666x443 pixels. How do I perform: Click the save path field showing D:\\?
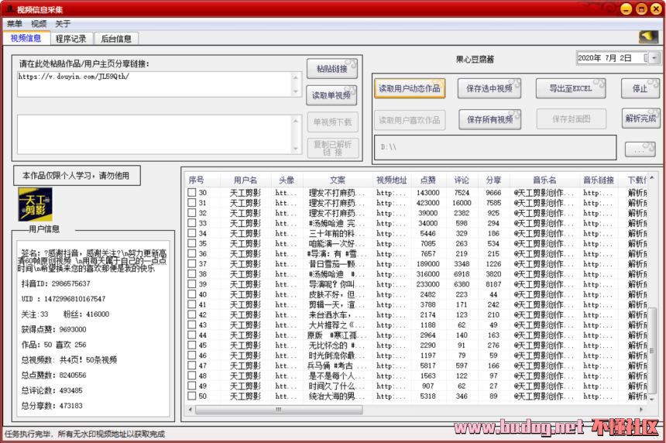(495, 147)
